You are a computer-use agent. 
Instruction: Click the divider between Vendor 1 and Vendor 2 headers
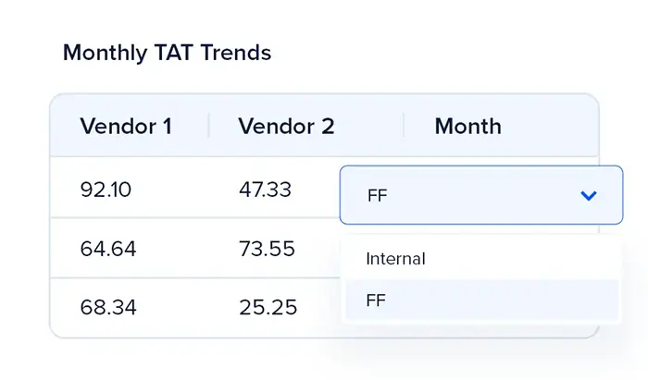(208, 127)
